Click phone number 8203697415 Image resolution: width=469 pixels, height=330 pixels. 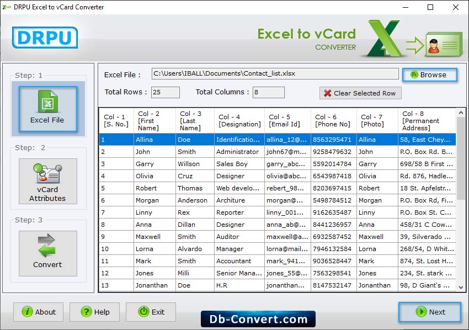click(x=334, y=188)
